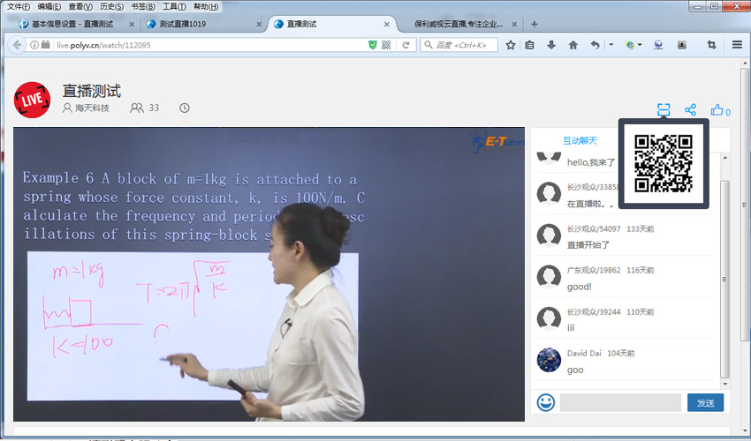Viewport: 751px width, 441px height.
Task: Open the emoji picker in chat
Action: pos(546,402)
